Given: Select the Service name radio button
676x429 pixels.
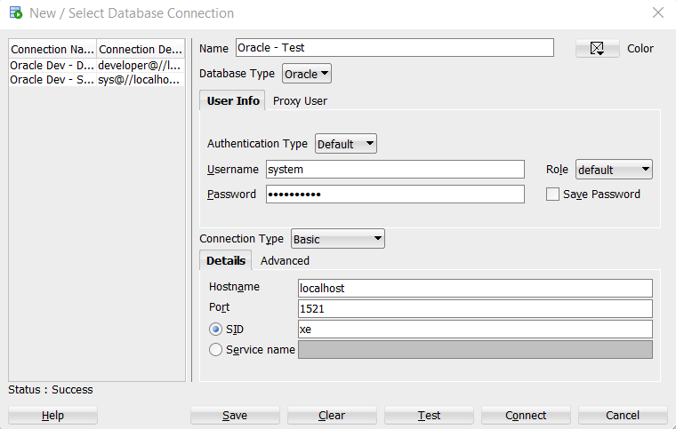Looking at the screenshot, I should 215,349.
